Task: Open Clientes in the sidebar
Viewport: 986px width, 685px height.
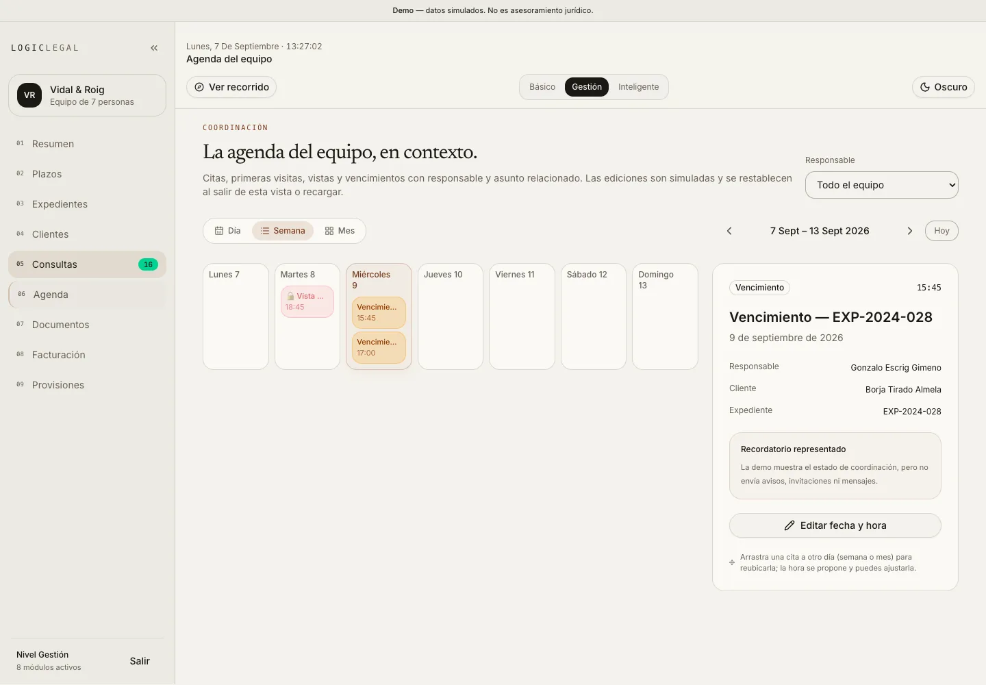Action: click(x=87, y=234)
